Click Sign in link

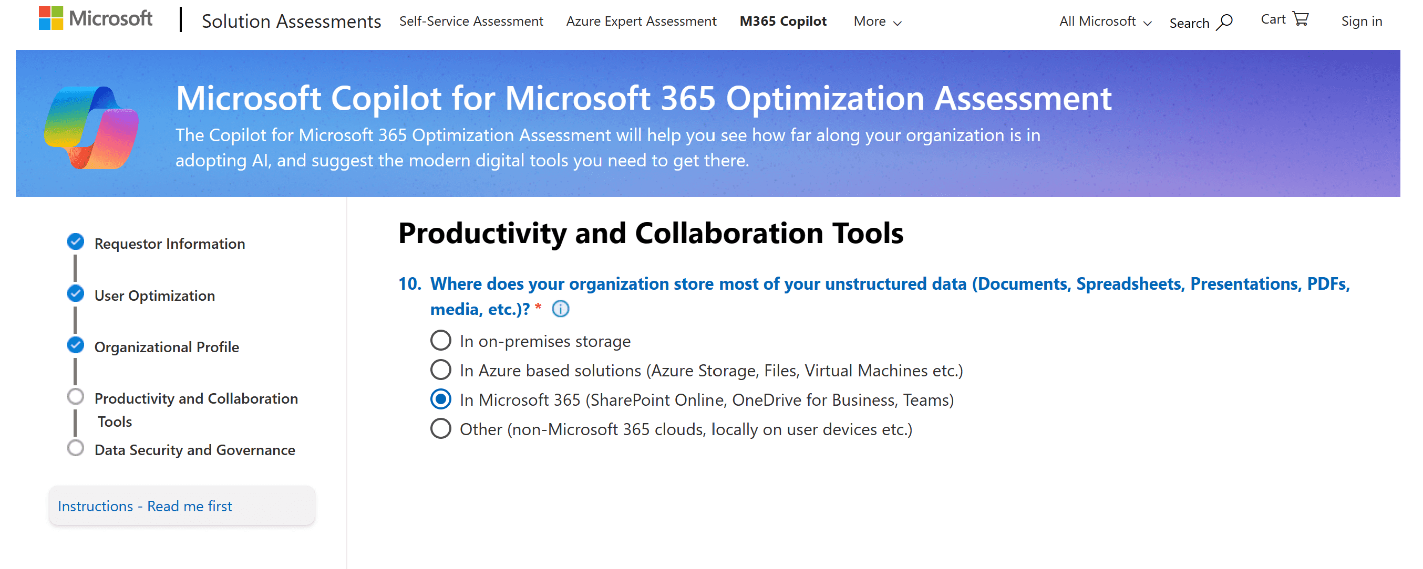[1361, 22]
